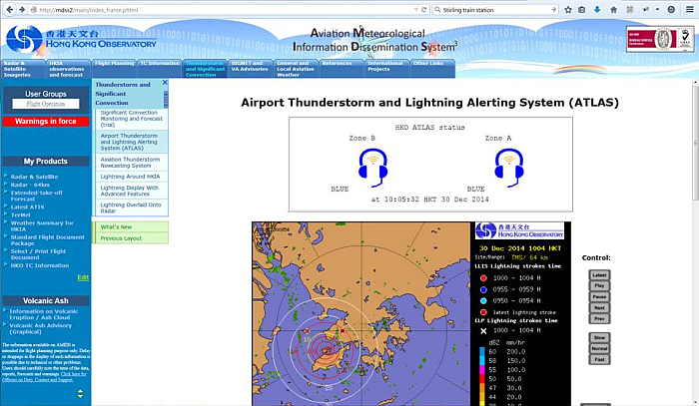Screen dimensions: 699x406
Task: Open SIGMET and VA Advisories tab
Action: [251, 69]
